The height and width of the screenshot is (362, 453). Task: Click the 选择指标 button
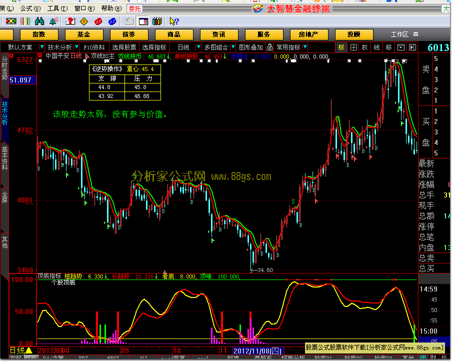point(154,47)
